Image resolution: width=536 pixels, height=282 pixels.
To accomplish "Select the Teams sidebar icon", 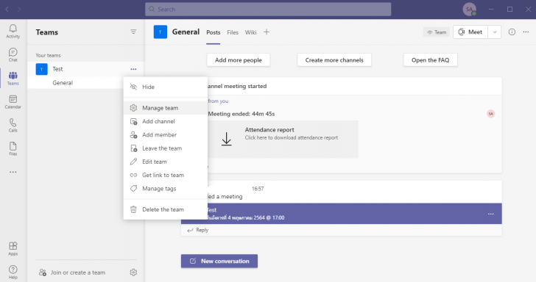I will (13, 78).
